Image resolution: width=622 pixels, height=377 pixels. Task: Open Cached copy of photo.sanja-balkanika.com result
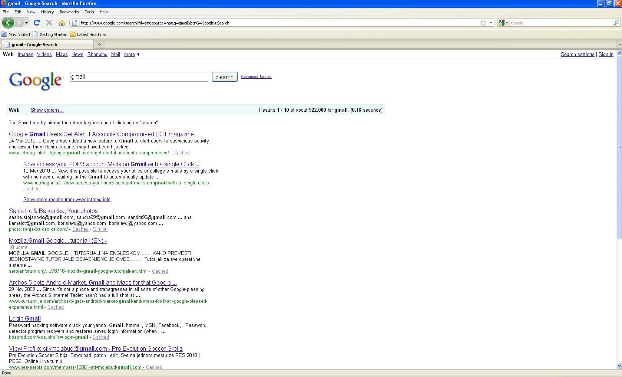click(x=80, y=229)
